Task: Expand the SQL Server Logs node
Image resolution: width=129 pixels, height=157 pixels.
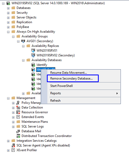Action: pos(13,127)
